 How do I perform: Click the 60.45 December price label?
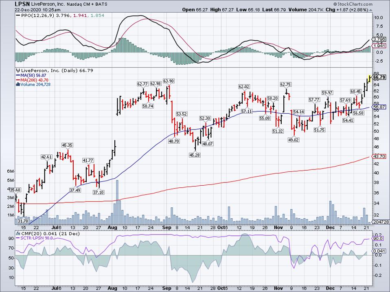click(356, 92)
